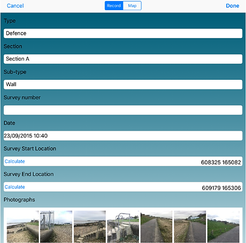The width and height of the screenshot is (246, 243).
Task: Click the Survey End Location label
Action: tap(29, 174)
